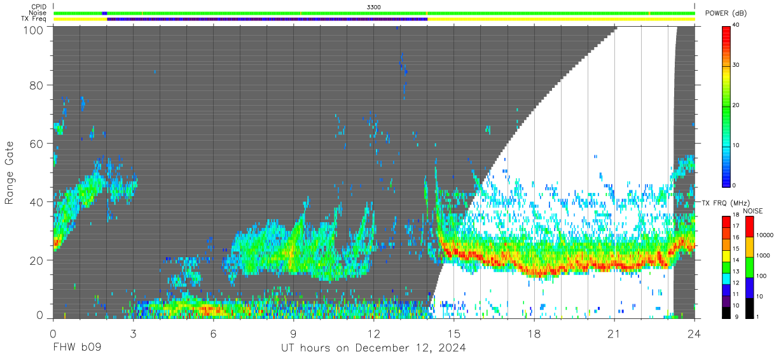Click the TX FRQ scale label '17'

click(x=736, y=227)
